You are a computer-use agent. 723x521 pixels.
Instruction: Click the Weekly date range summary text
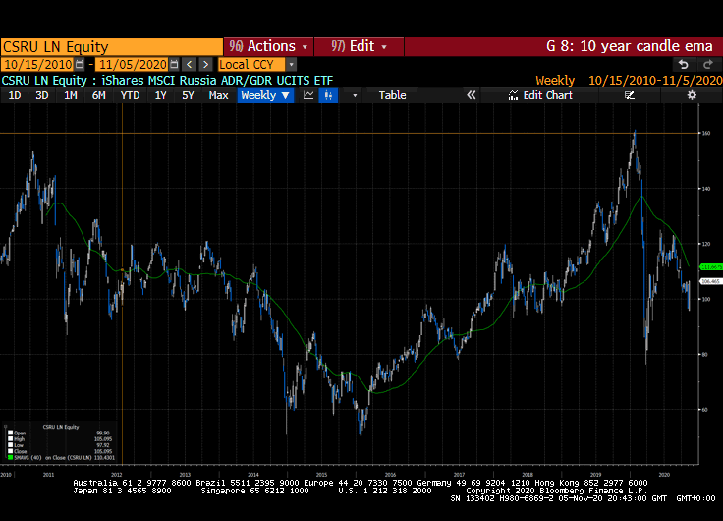coord(629,81)
